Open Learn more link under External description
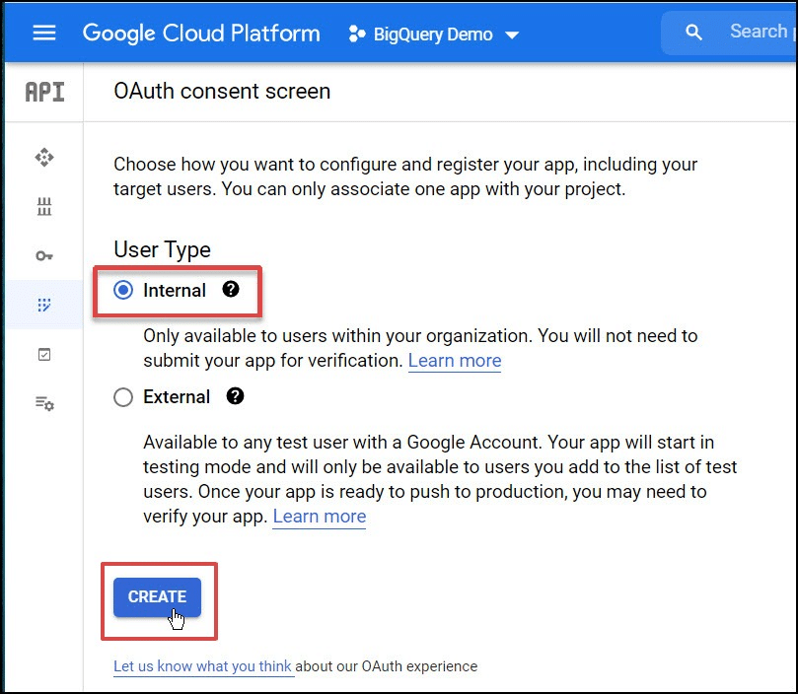 pos(319,517)
